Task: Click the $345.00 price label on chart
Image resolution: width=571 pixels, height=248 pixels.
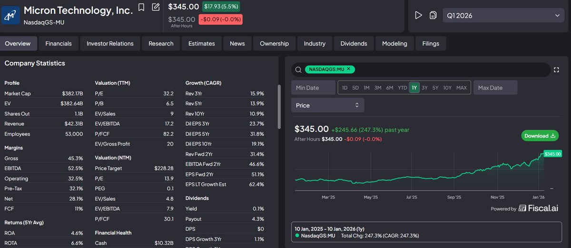Action: 552,154
